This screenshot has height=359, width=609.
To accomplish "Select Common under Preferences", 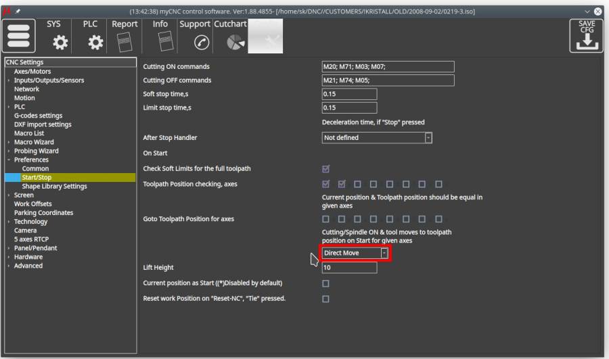I will coord(35,168).
